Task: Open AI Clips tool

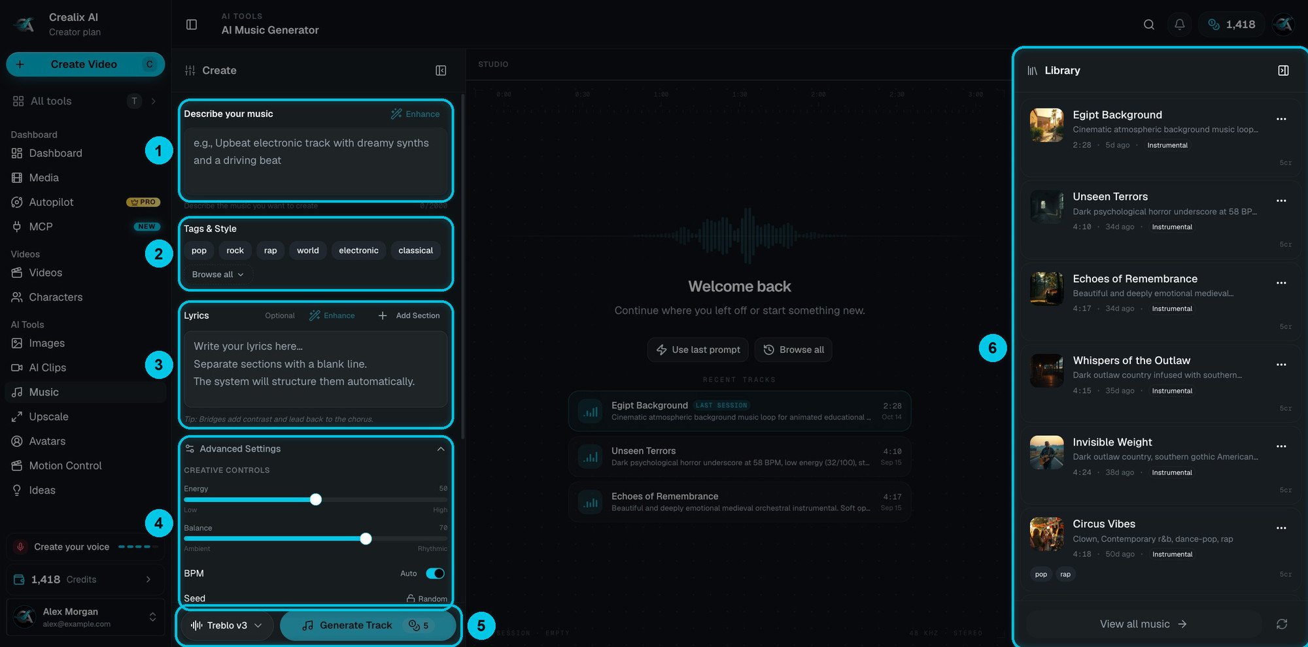Action: [85, 368]
